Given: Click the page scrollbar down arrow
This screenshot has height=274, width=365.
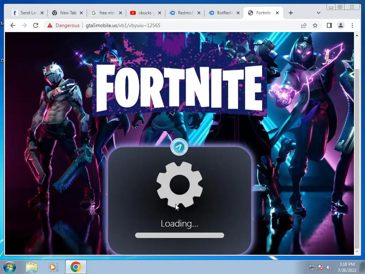Looking at the screenshot, I should pos(357,252).
